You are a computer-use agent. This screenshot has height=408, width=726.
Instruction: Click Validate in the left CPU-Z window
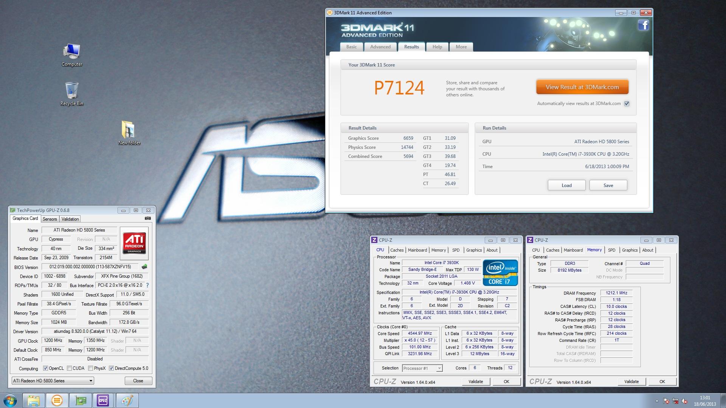tap(476, 382)
